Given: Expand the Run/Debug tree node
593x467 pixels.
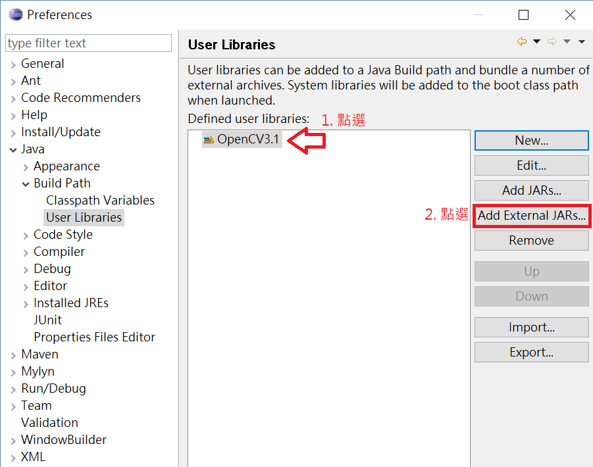Looking at the screenshot, I should 13,389.
